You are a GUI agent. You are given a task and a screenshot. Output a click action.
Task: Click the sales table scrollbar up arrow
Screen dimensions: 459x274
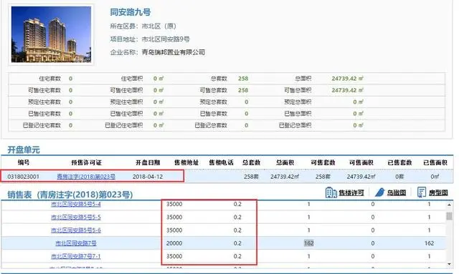pyautogui.click(x=449, y=205)
